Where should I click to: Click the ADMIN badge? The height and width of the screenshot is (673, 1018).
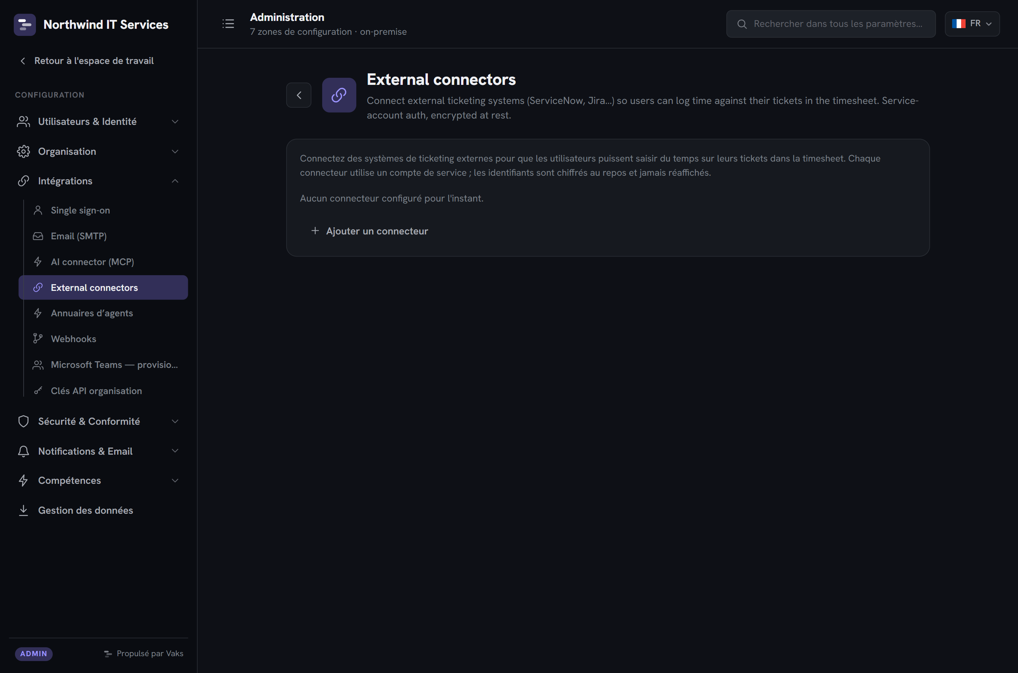[34, 654]
